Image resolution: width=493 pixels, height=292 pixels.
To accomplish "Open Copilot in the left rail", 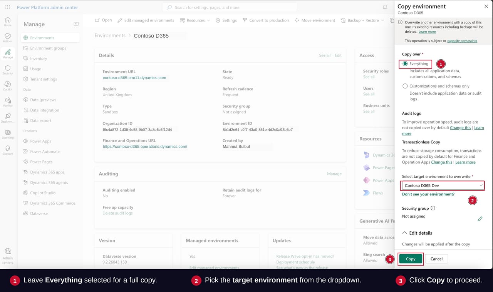I will point(8,86).
